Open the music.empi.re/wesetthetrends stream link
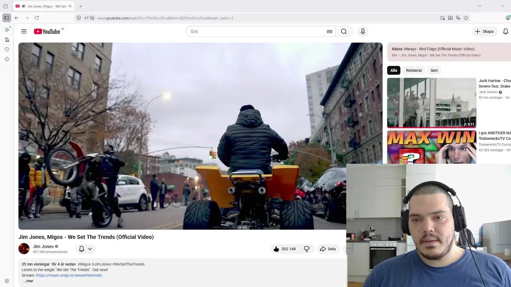The width and height of the screenshot is (511, 287). click(x=69, y=275)
